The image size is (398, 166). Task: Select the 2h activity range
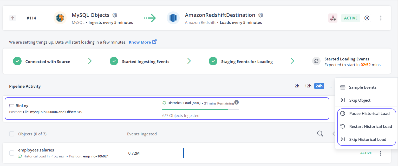pyautogui.click(x=297, y=86)
